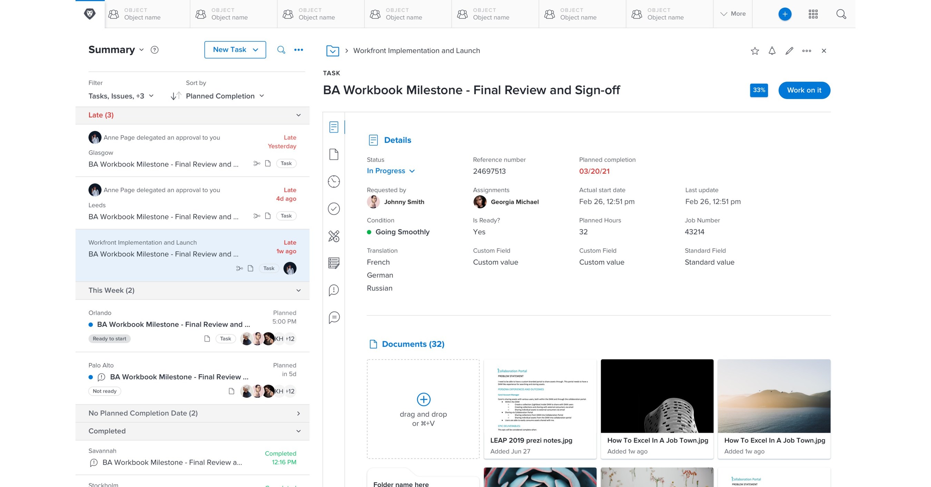Open New Task dropdown button

coord(235,50)
